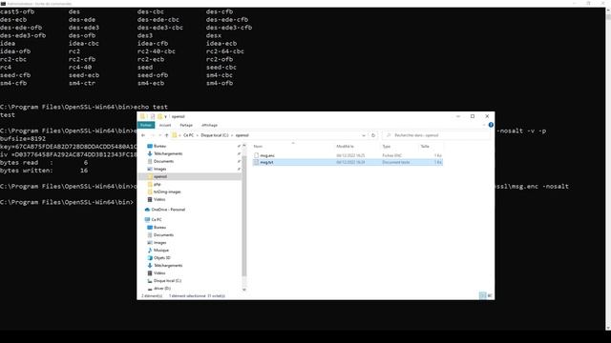611x343 pixels.
Task: Click command prompt scrollbar down arrow
Action: pos(608,328)
